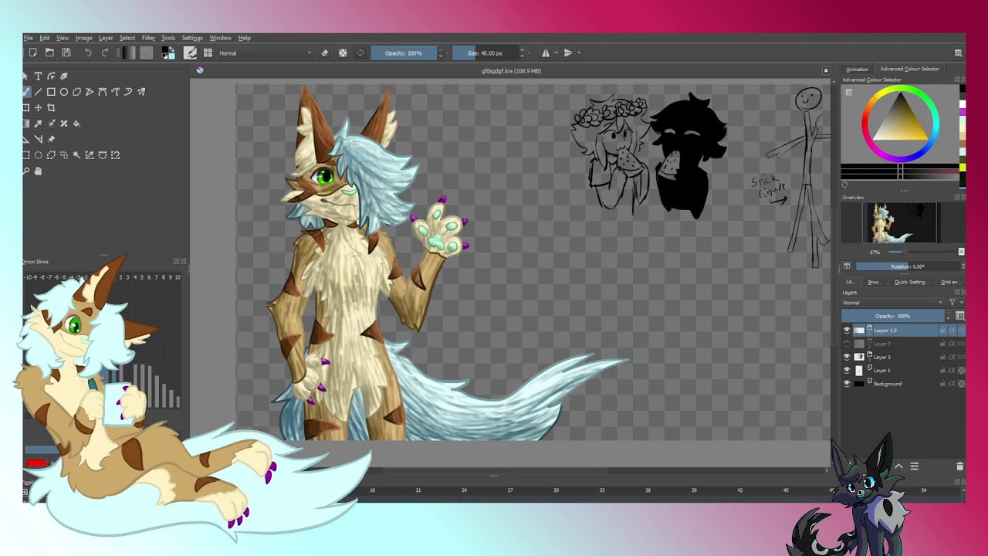Image resolution: width=988 pixels, height=556 pixels.
Task: Select the Reference Images pin tool
Action: 51,139
